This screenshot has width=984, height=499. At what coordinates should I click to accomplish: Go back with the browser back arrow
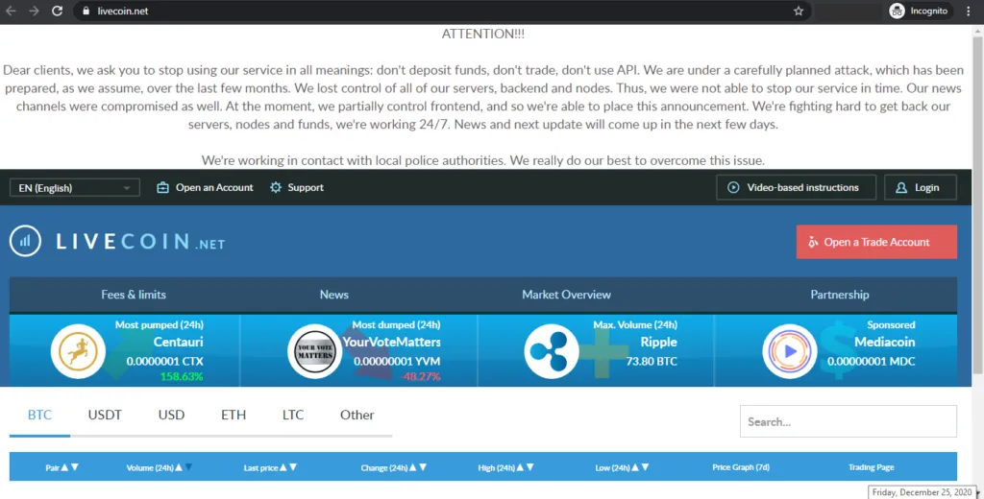point(11,11)
